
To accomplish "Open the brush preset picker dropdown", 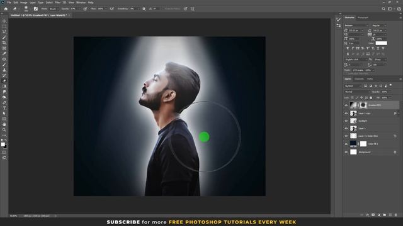I will click(30, 9).
